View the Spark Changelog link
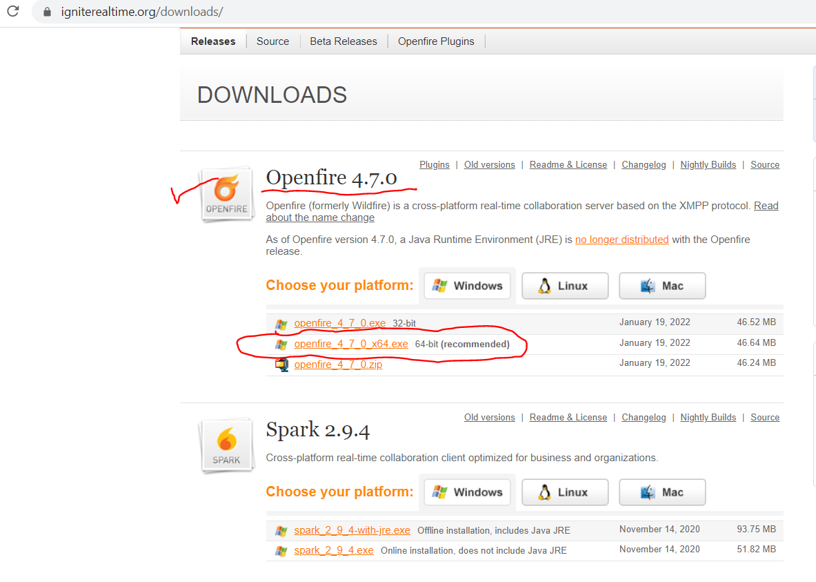Image resolution: width=816 pixels, height=582 pixels. point(644,418)
